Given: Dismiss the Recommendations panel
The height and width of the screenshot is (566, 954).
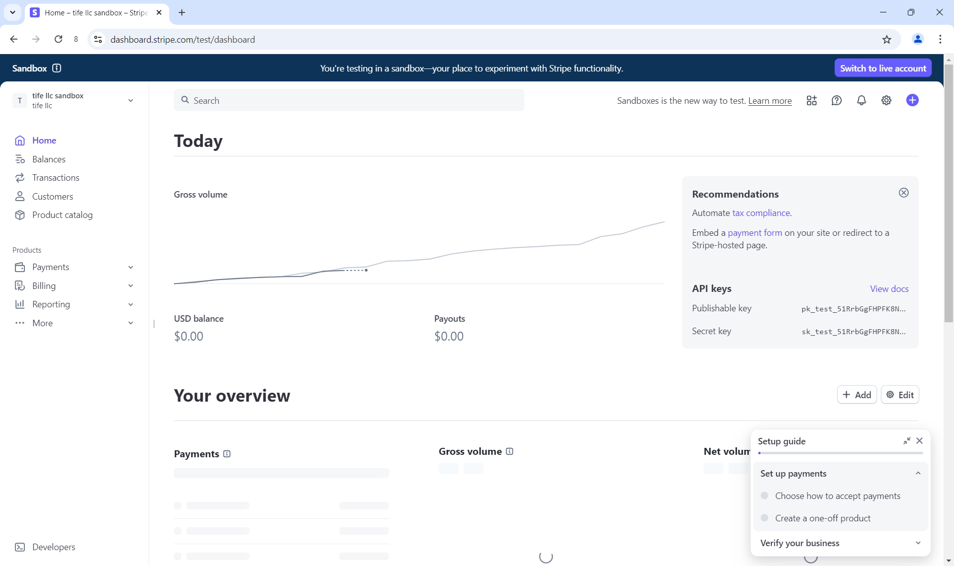Looking at the screenshot, I should [x=904, y=193].
